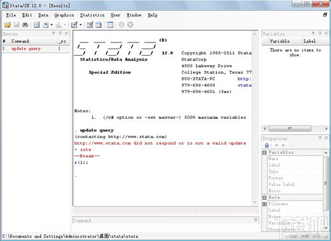
Task: Click the Type property row
Action: pyautogui.click(x=295, y=171)
